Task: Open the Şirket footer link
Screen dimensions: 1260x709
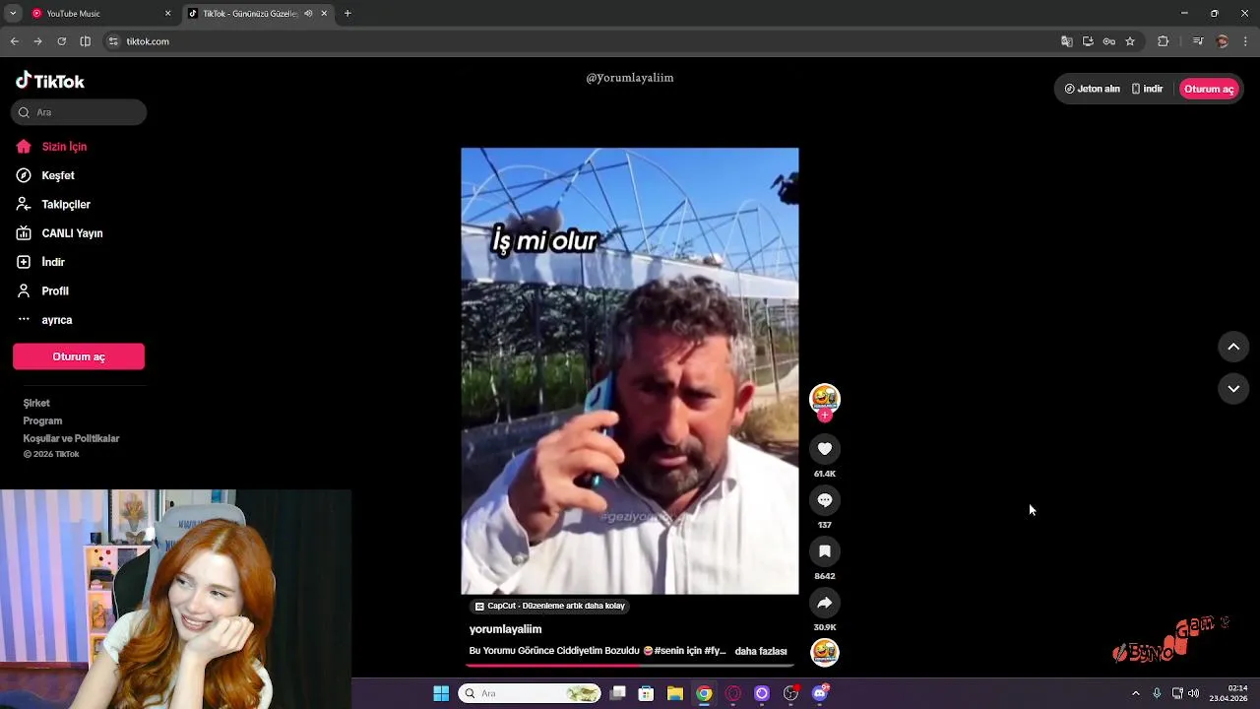Action: click(x=36, y=403)
